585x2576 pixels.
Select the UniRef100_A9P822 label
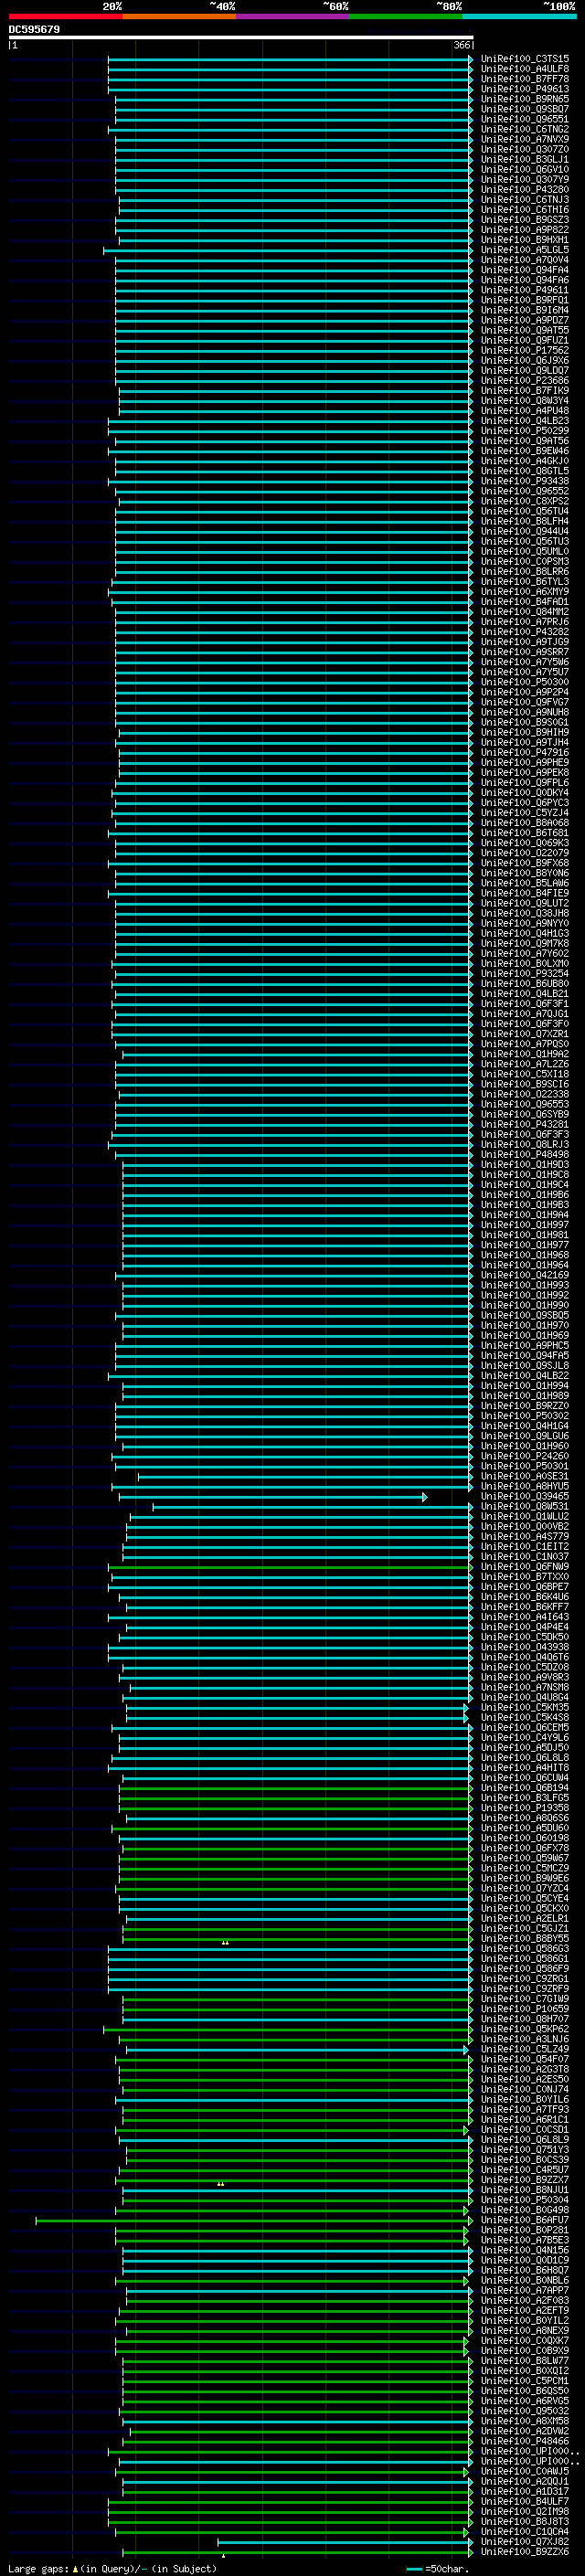click(525, 230)
